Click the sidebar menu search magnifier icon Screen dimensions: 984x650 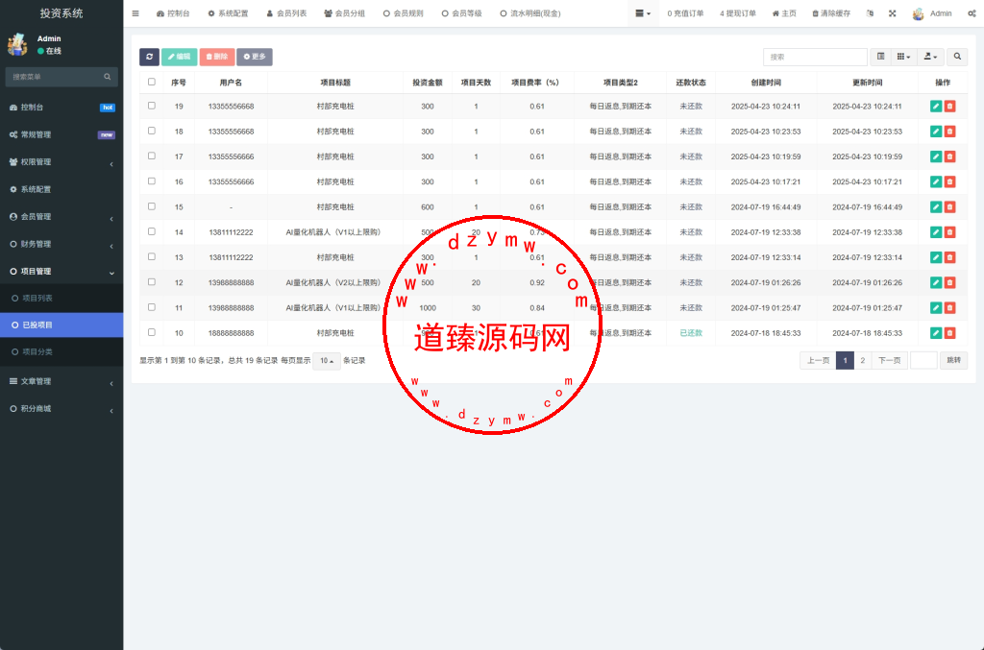click(108, 77)
